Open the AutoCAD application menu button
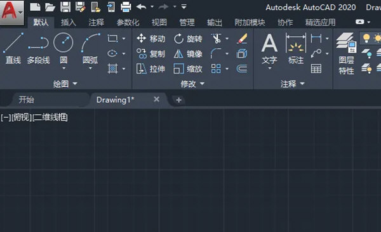 click(x=12, y=12)
